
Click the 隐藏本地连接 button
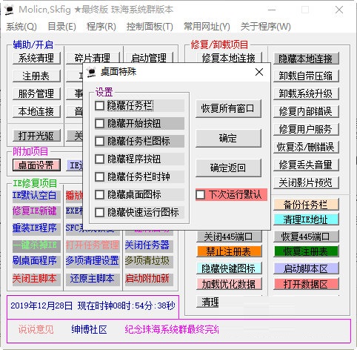(x=306, y=59)
